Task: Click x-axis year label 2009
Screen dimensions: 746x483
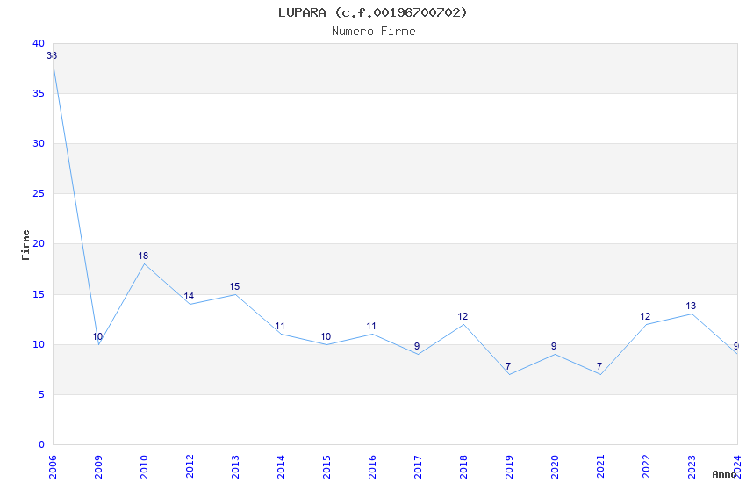Action: click(98, 467)
